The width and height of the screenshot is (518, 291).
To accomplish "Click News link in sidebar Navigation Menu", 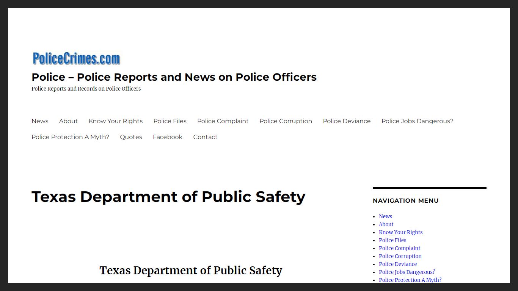I will click(385, 216).
